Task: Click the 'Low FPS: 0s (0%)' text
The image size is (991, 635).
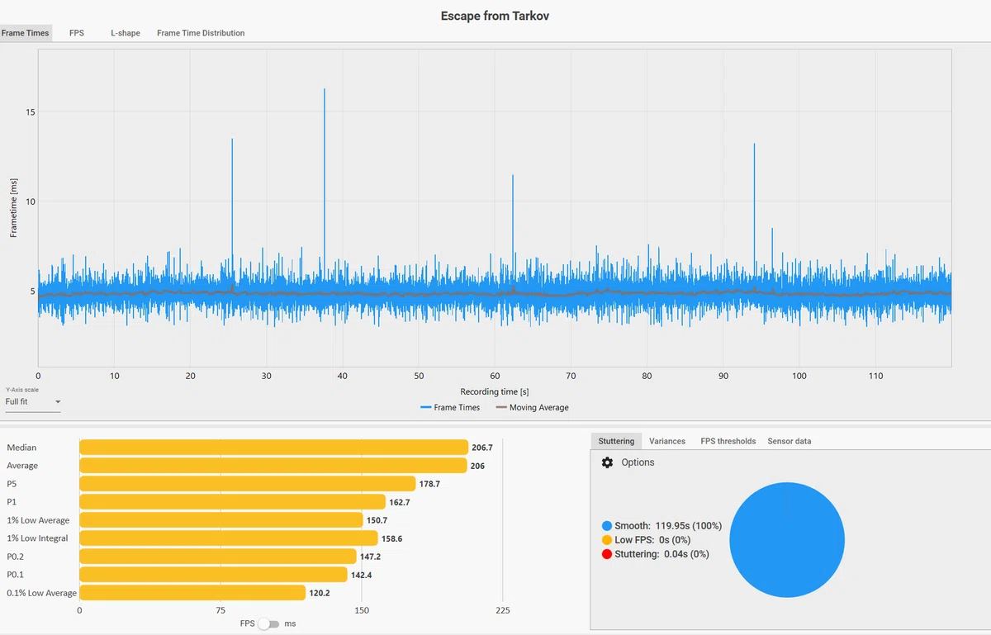Action: click(x=652, y=540)
